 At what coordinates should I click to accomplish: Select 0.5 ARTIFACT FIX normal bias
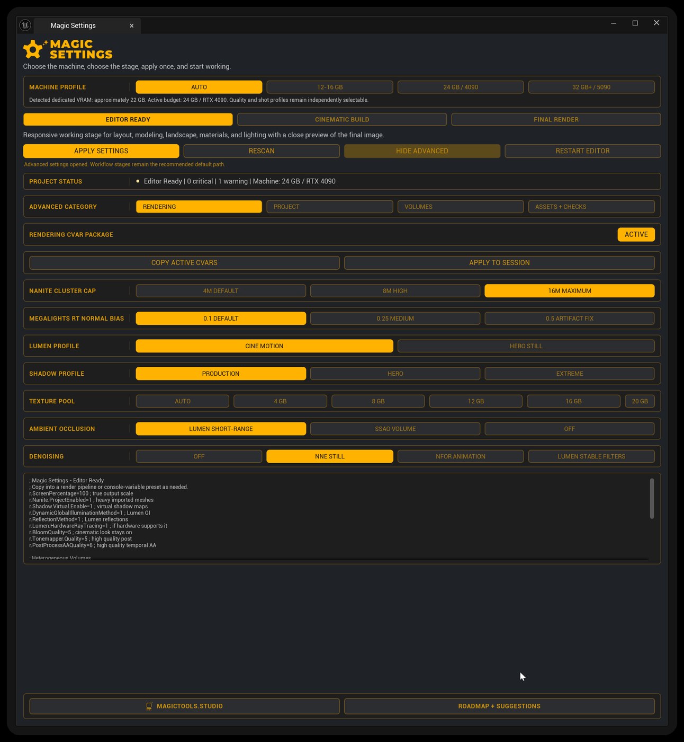(x=570, y=319)
